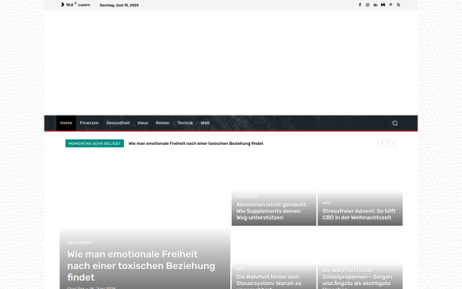462x289 pixels.
Task: Open large featured article 'Wie man emotionale Freiheit'
Action: [x=141, y=266]
